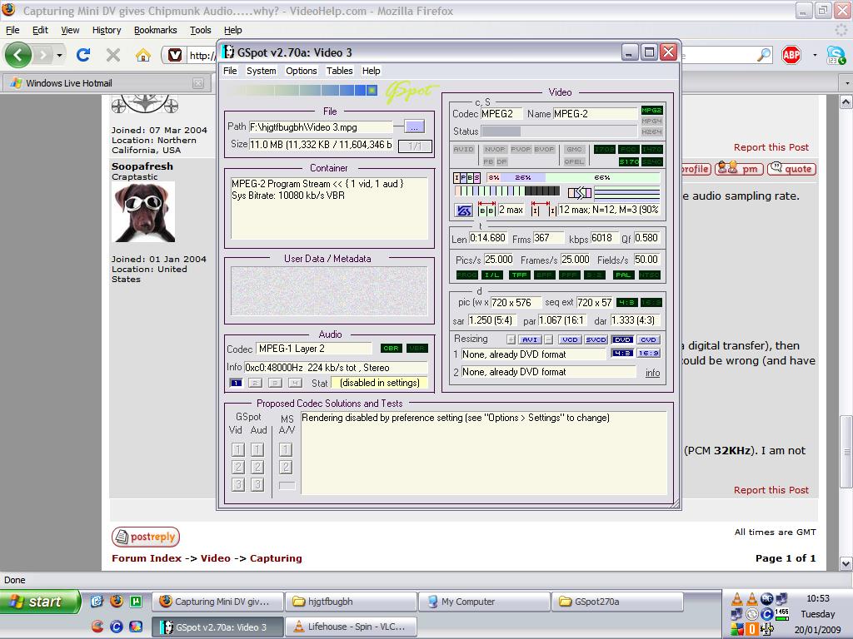The height and width of the screenshot is (639, 853).
Task: Click the minus button beside AVI
Action: click(549, 339)
